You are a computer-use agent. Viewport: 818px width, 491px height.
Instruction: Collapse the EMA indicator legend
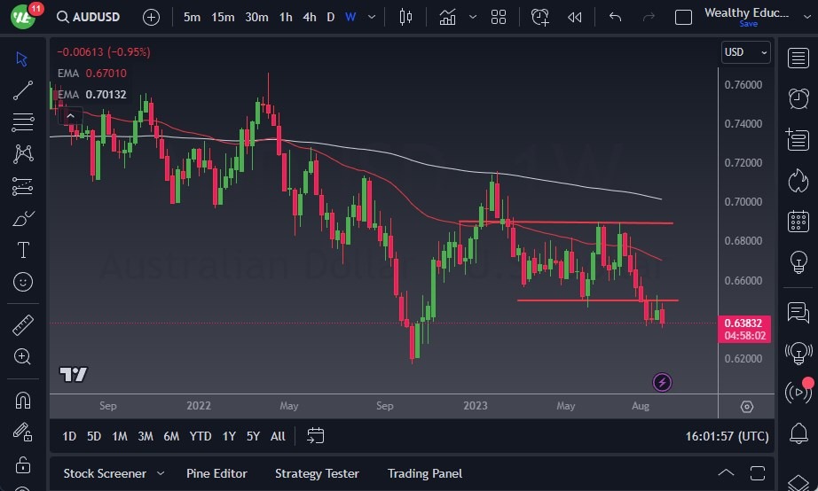pyautogui.click(x=69, y=114)
